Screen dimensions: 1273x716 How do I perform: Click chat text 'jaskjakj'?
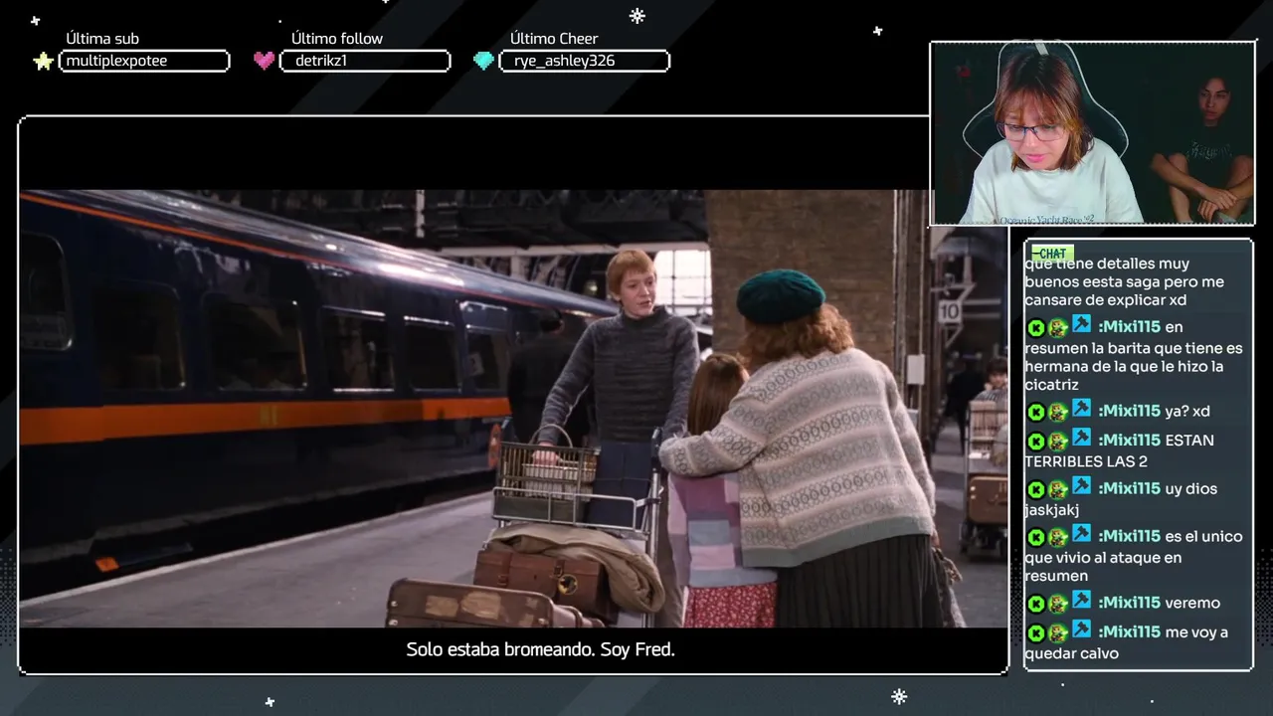click(x=1051, y=510)
